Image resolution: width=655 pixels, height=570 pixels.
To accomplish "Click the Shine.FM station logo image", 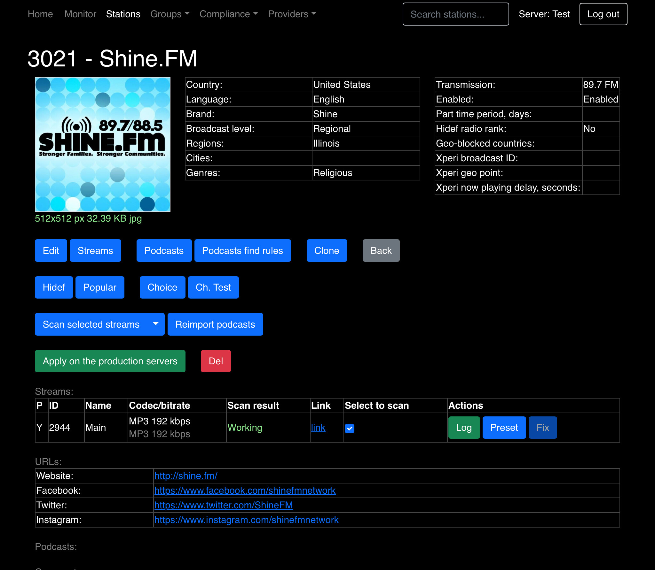I will coord(103,144).
